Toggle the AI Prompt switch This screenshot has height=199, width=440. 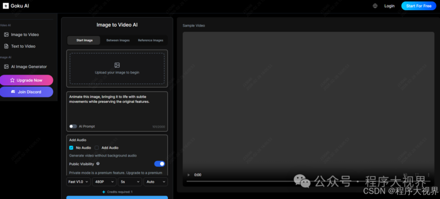pos(73,126)
